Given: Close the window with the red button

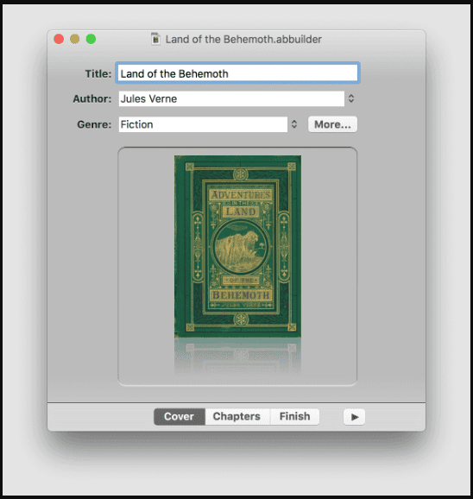Looking at the screenshot, I should pyautogui.click(x=59, y=39).
